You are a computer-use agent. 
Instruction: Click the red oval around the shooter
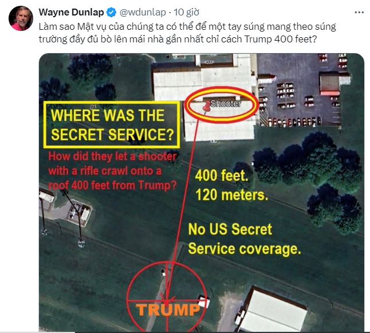coord(221,105)
